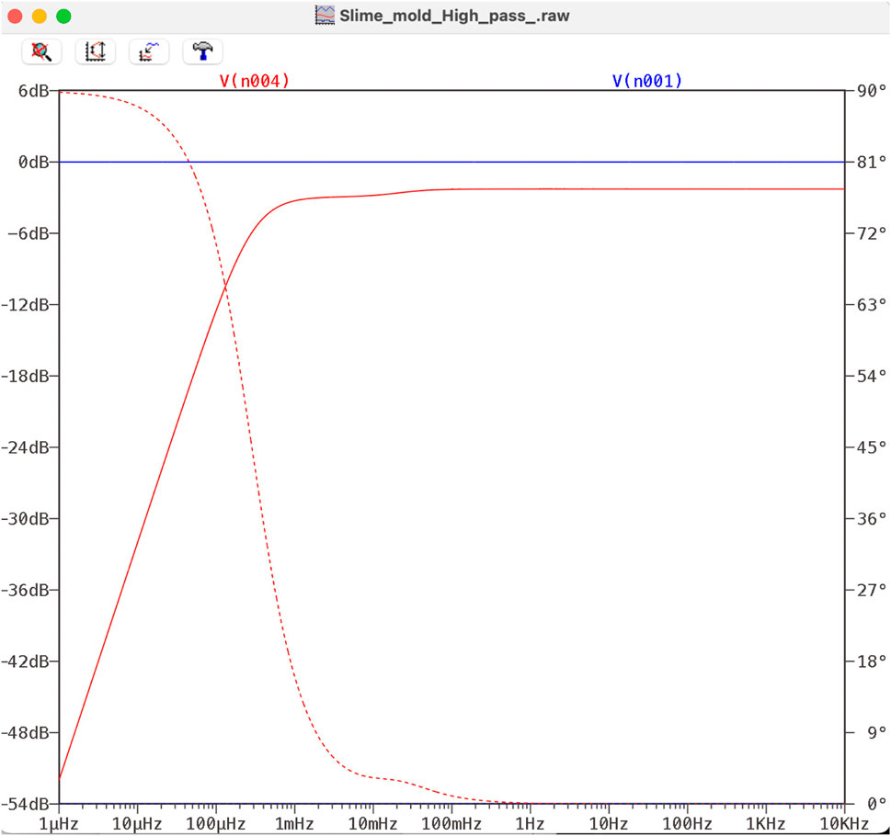Open the control panel hammer icon
Viewport: 891px width, 836px height.
201,52
